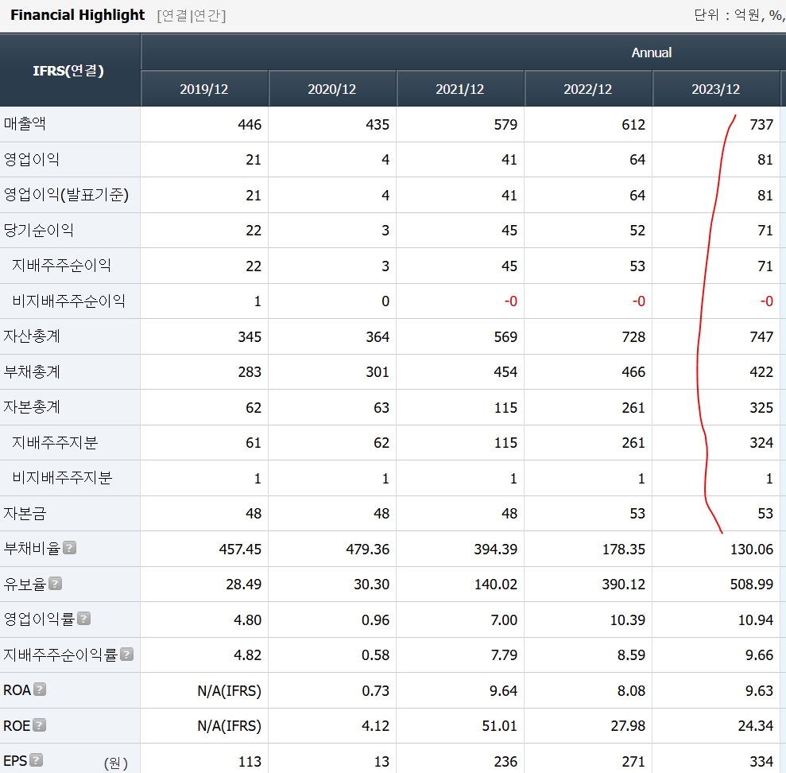Select the 2022/12 column header
The height and width of the screenshot is (773, 786).
click(587, 89)
